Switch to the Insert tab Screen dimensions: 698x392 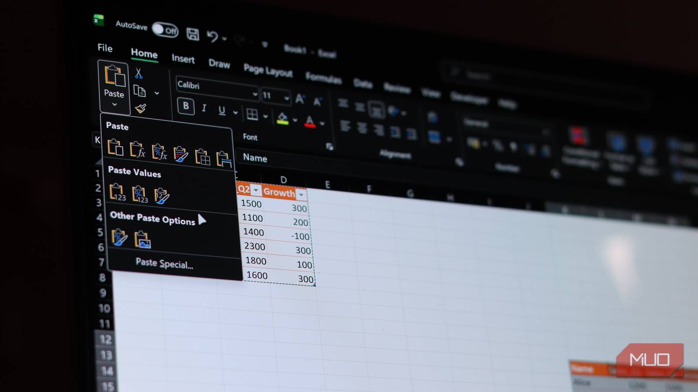[183, 59]
